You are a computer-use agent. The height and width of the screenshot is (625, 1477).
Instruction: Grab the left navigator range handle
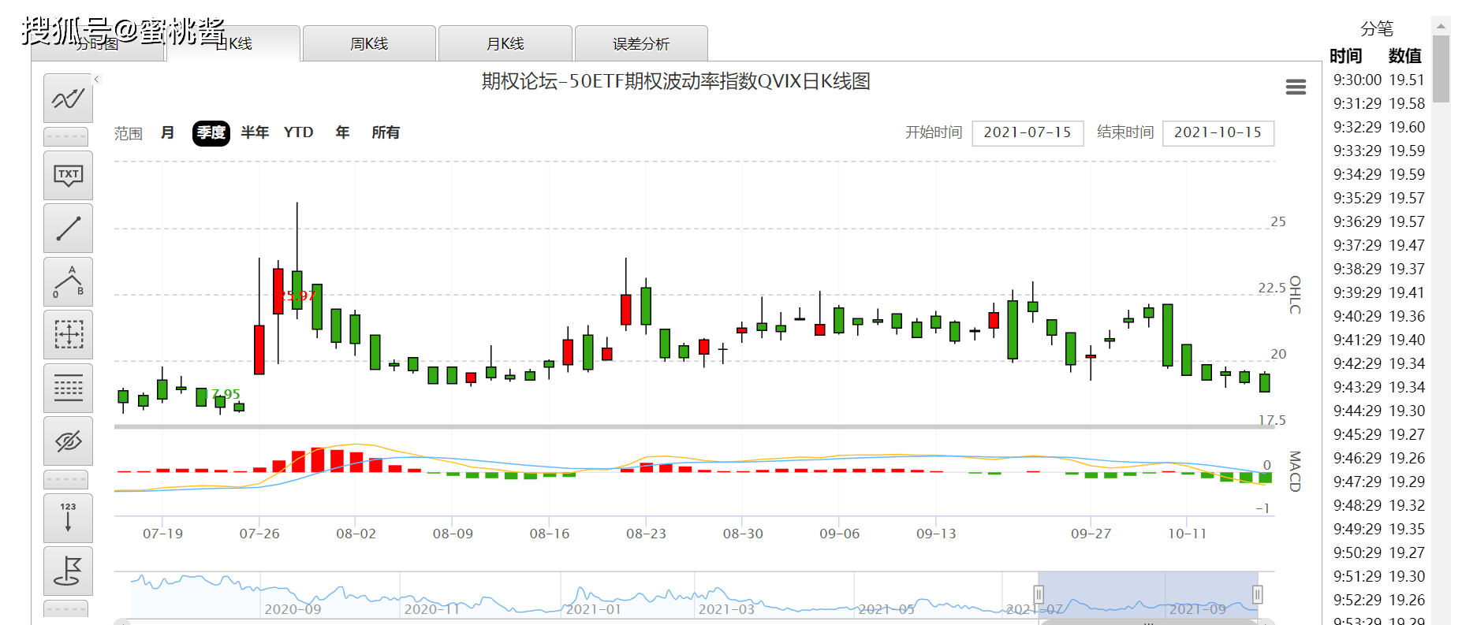pyautogui.click(x=1039, y=594)
